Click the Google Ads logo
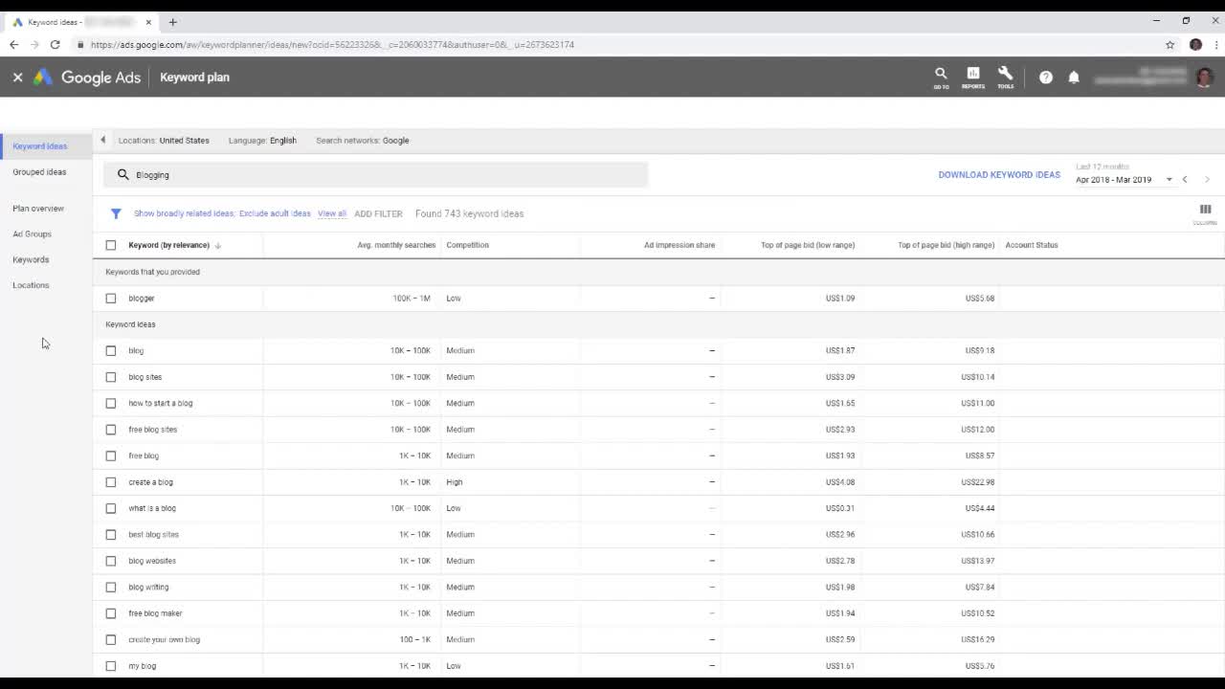 pyautogui.click(x=87, y=78)
